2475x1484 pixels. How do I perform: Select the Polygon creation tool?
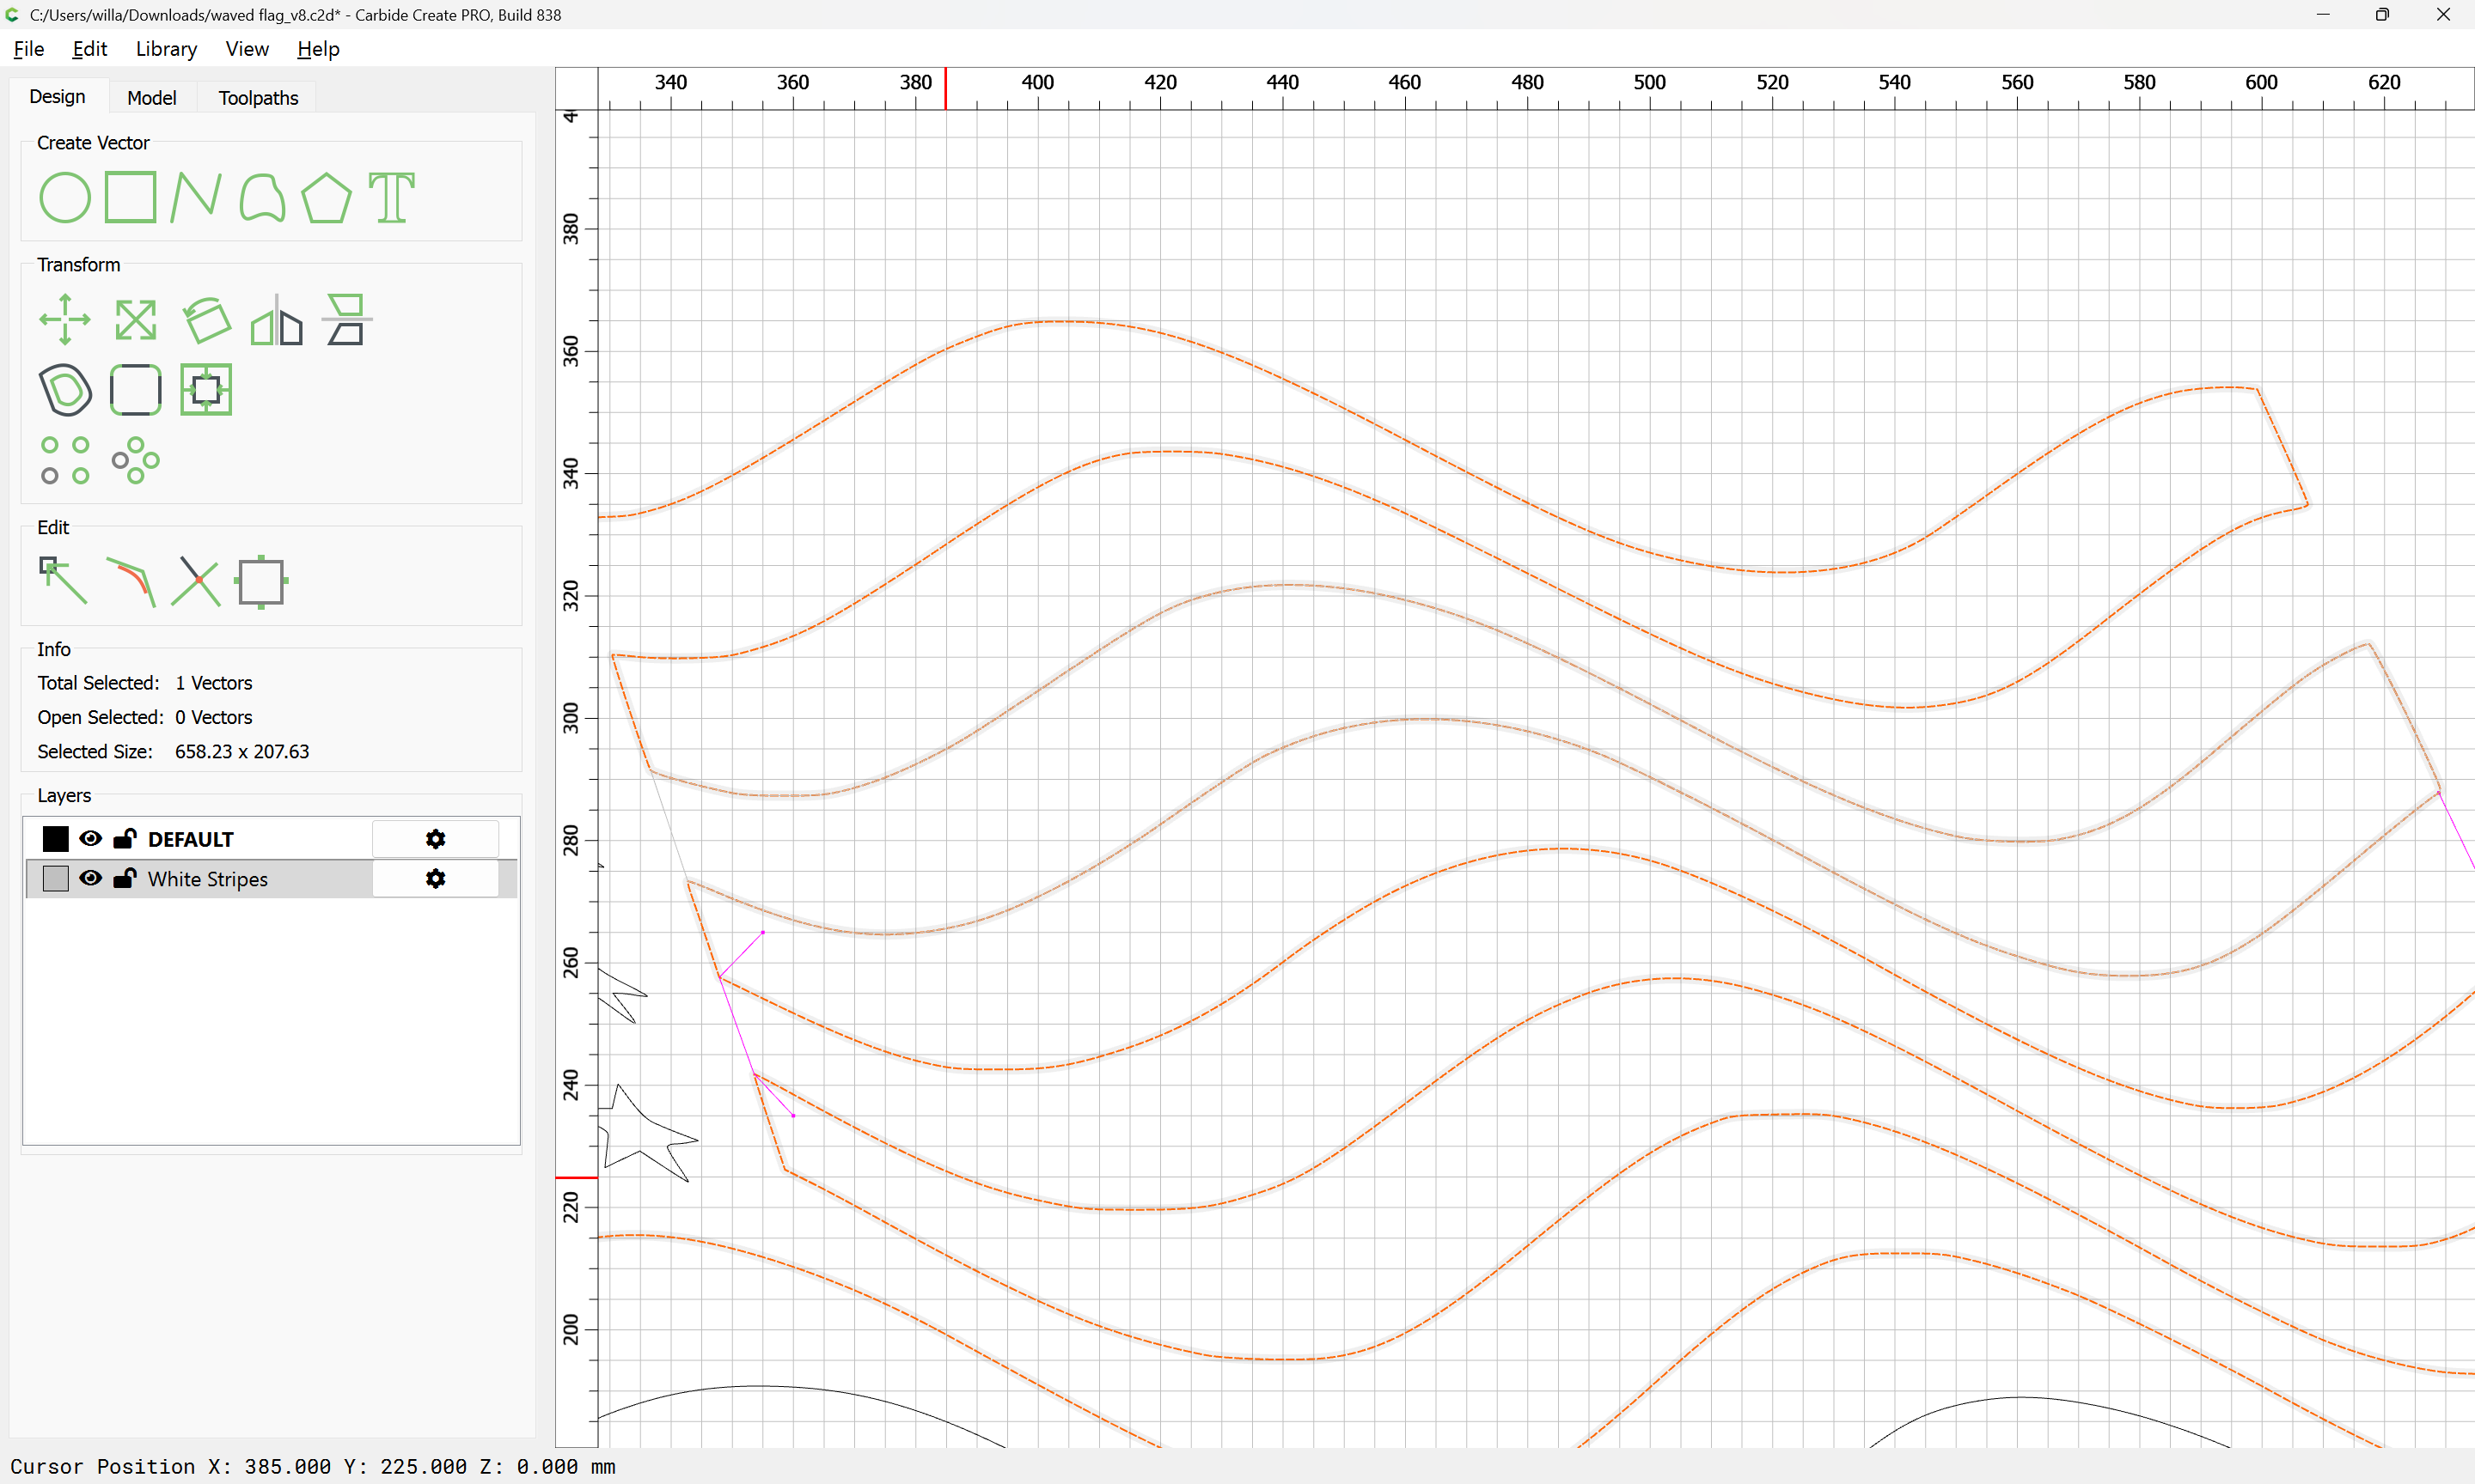(x=326, y=197)
